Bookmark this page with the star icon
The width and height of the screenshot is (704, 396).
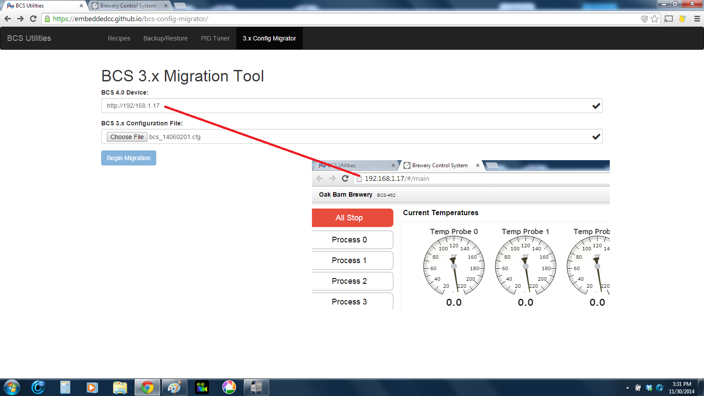point(654,18)
